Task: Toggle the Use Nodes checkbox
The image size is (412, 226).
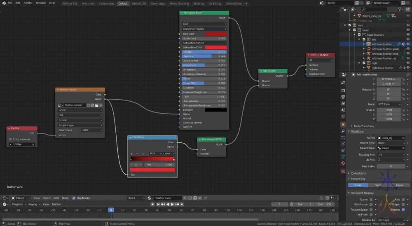Action: point(74,198)
